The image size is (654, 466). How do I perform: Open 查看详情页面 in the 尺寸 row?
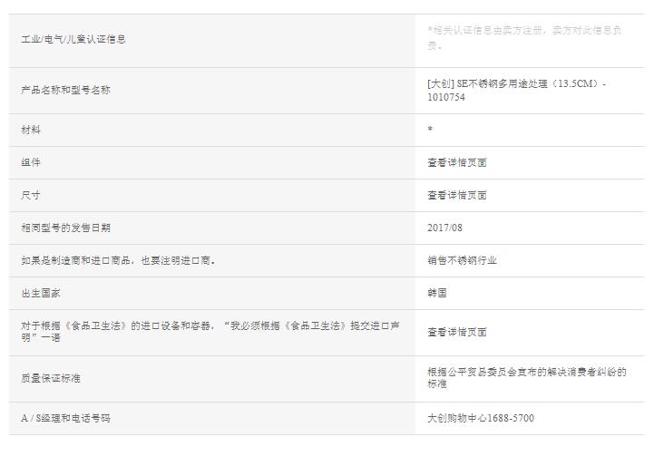point(457,195)
